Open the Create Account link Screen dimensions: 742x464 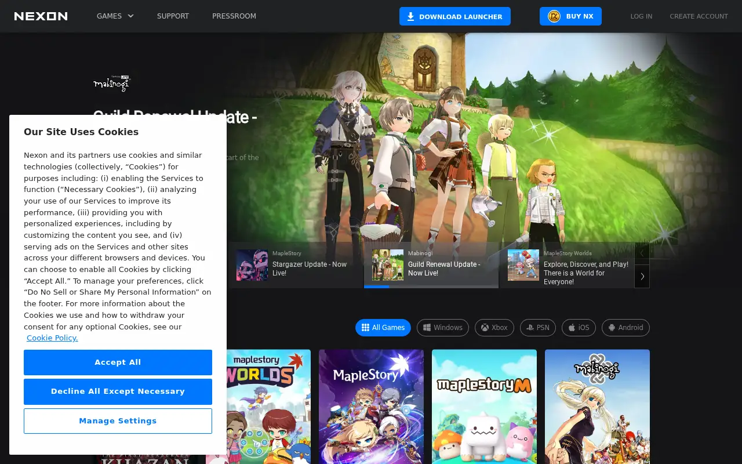[699, 16]
